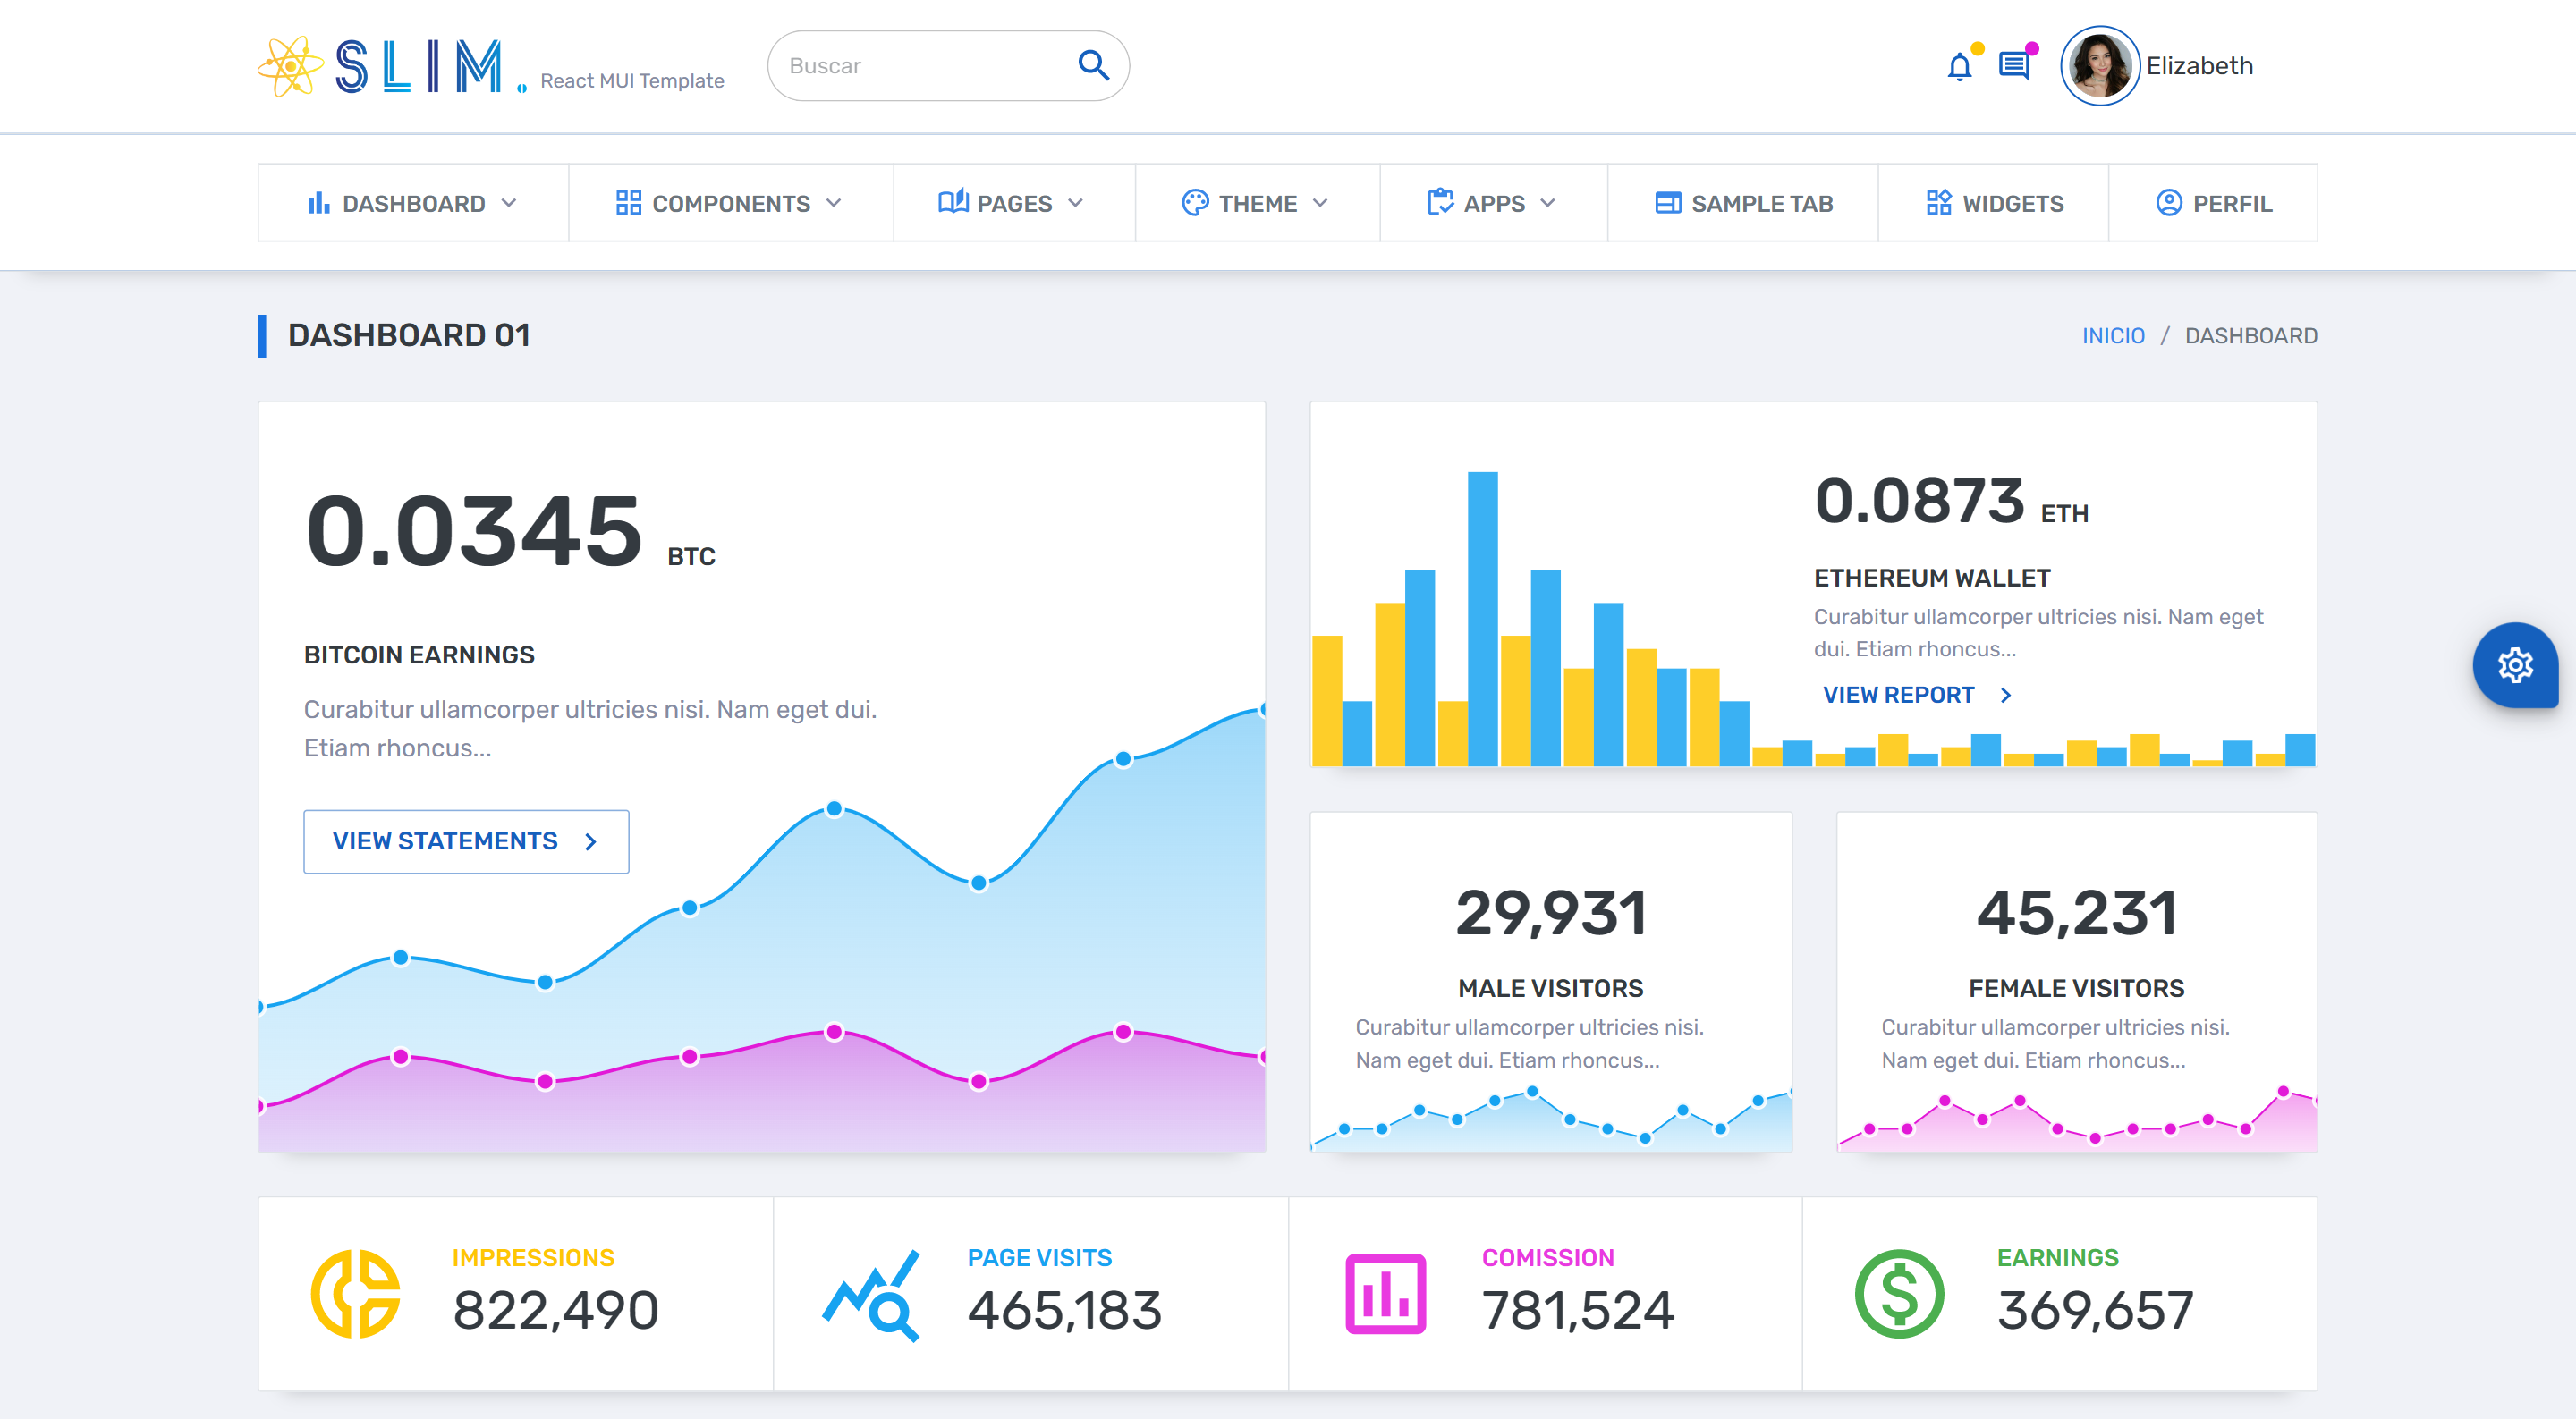The height and width of the screenshot is (1419, 2576).
Task: Click the EARNINGS label
Action: [2058, 1258]
